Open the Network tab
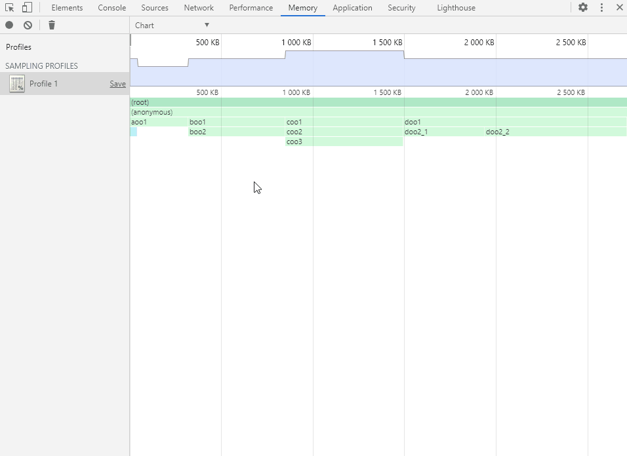The height and width of the screenshot is (456, 627). point(199,8)
